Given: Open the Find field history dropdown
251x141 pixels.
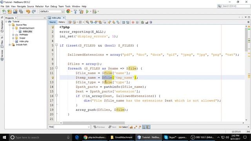Looking at the screenshot, I should click(x=89, y=127).
